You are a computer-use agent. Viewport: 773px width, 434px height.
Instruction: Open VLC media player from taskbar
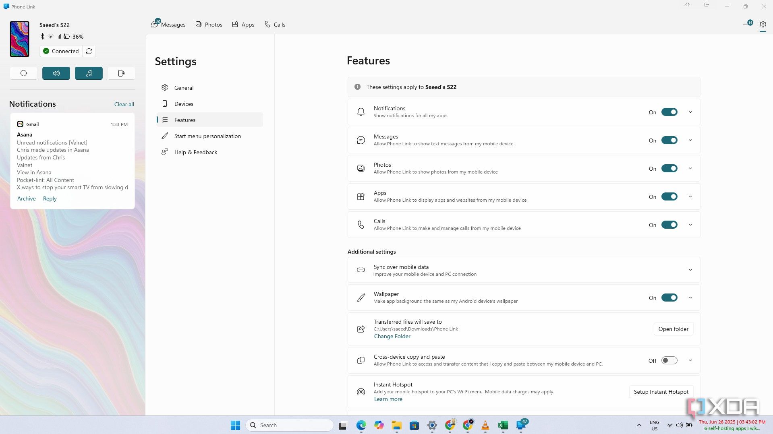tap(485, 425)
